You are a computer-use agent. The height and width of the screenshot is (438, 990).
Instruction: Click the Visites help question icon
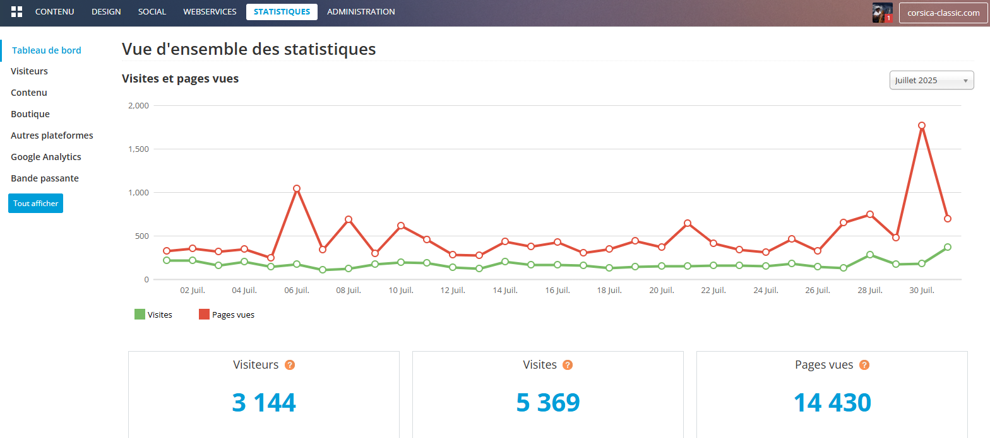coord(568,365)
